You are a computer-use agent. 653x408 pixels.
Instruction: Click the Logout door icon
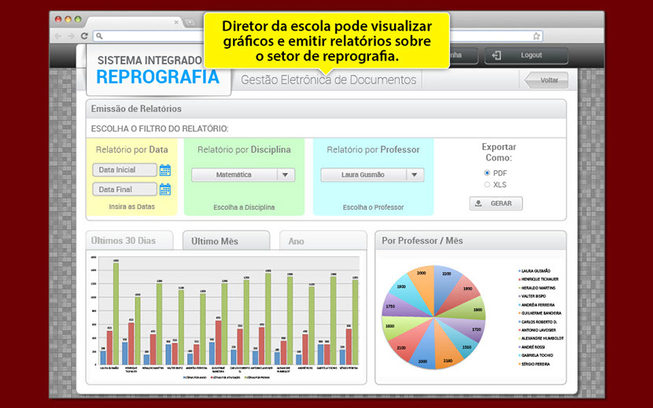coord(496,56)
